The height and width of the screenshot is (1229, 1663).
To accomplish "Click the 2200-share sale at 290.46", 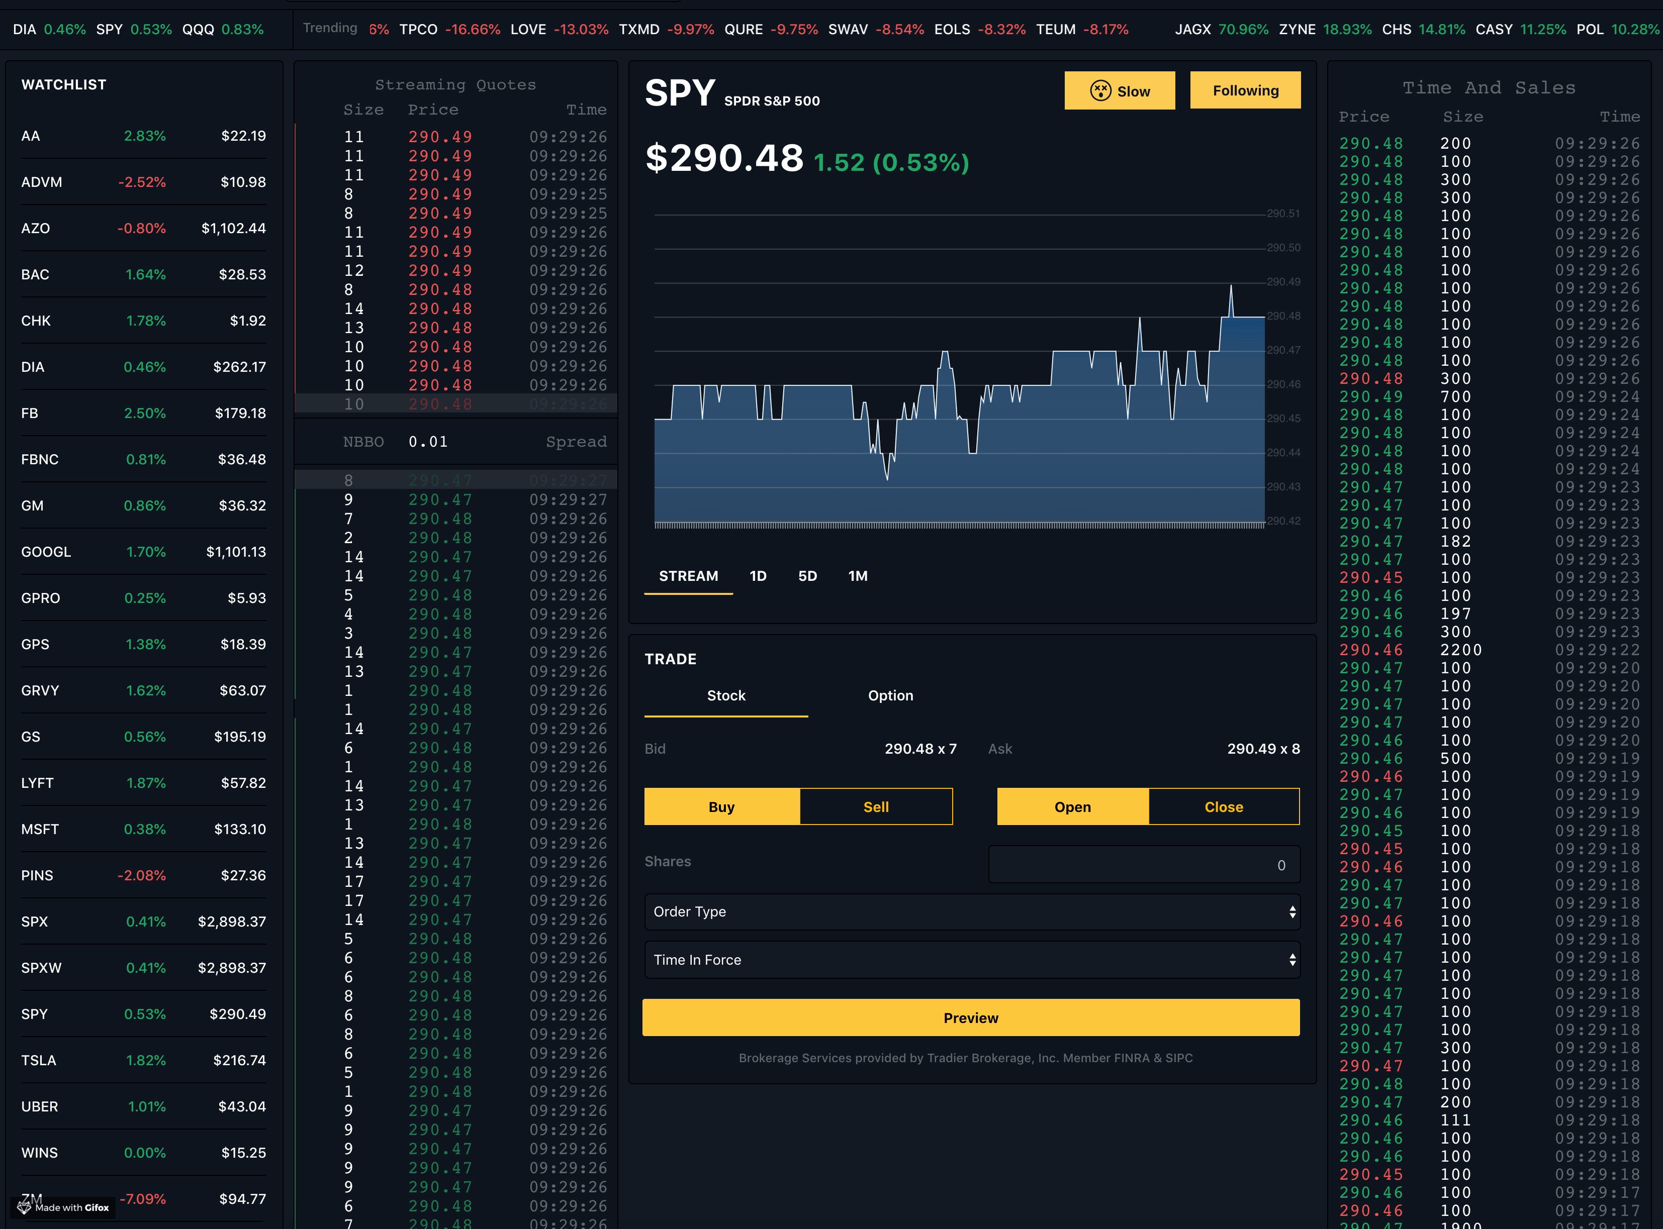I will (1490, 650).
